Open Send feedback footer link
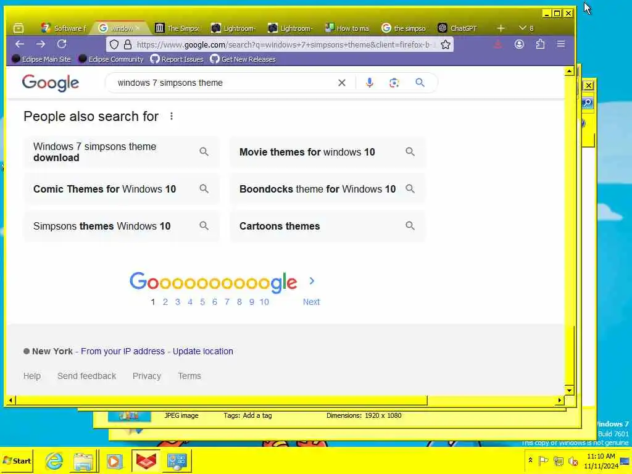Viewport: 632px width, 474px height. pos(86,376)
